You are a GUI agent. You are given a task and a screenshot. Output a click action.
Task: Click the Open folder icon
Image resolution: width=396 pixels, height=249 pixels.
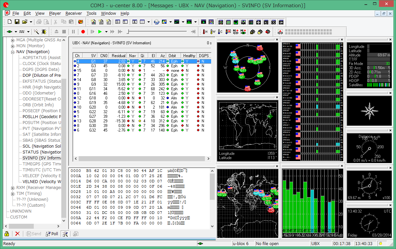click(25, 22)
